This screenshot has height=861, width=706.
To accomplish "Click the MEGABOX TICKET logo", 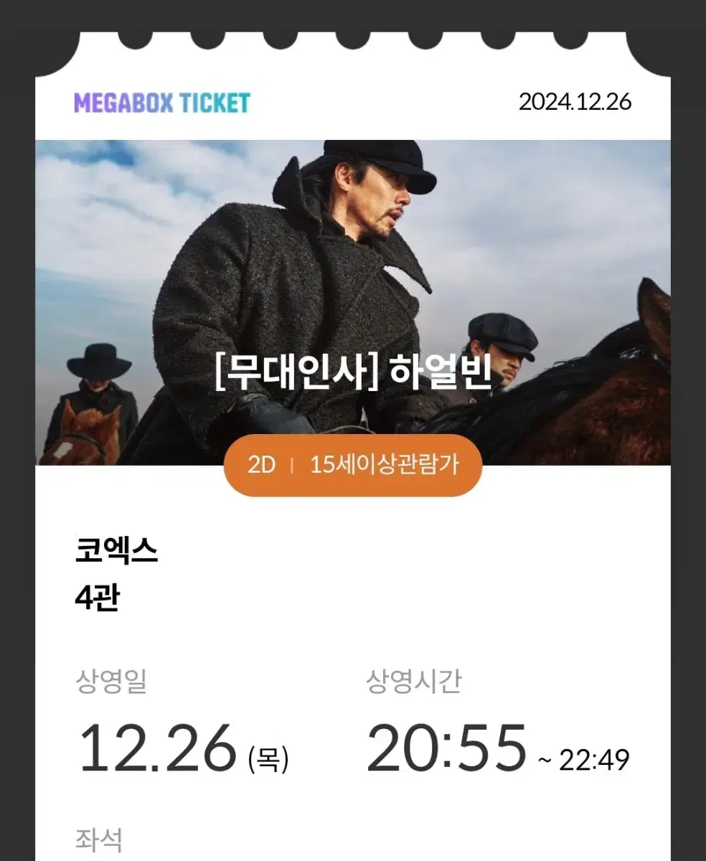I will click(162, 103).
